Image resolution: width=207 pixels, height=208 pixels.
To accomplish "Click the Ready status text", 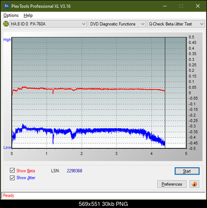I will pyautogui.click(x=9, y=196).
